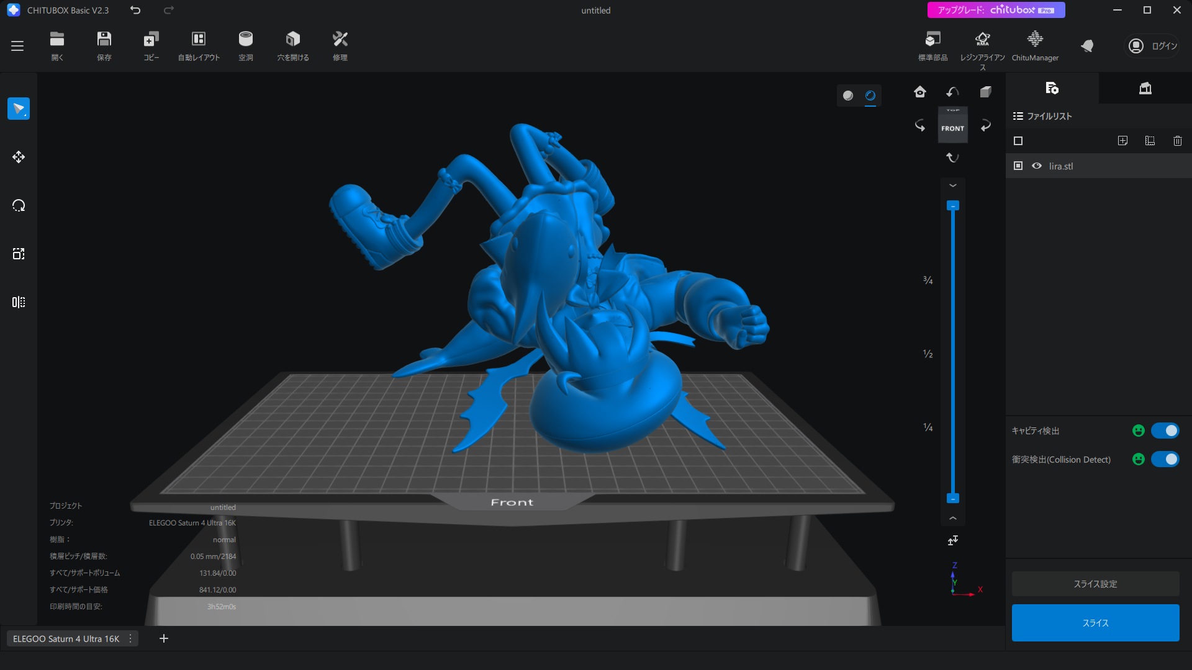Switch to outline render mode

pos(870,96)
